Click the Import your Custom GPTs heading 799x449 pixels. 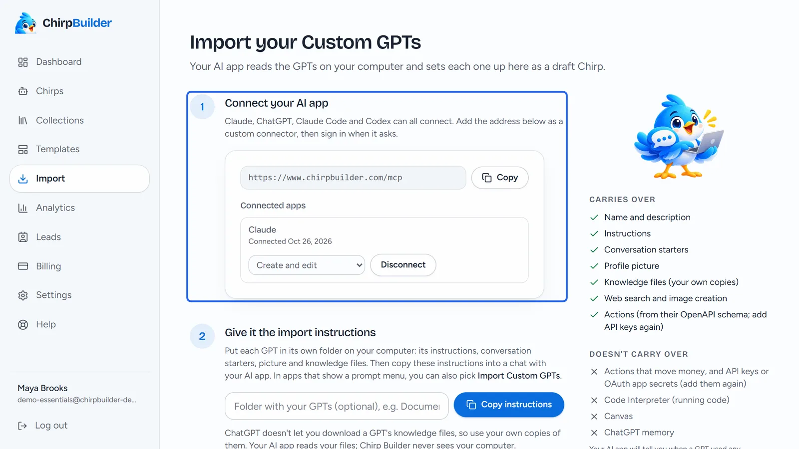click(x=305, y=42)
